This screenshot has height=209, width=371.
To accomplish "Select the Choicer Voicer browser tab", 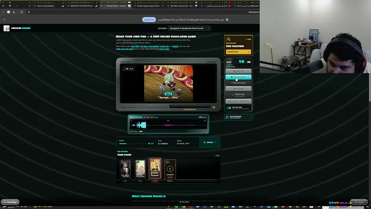I will [116, 6].
